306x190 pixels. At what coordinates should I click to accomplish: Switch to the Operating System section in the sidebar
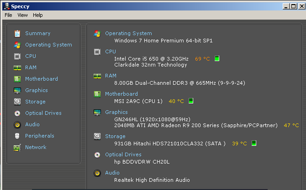tap(48, 45)
